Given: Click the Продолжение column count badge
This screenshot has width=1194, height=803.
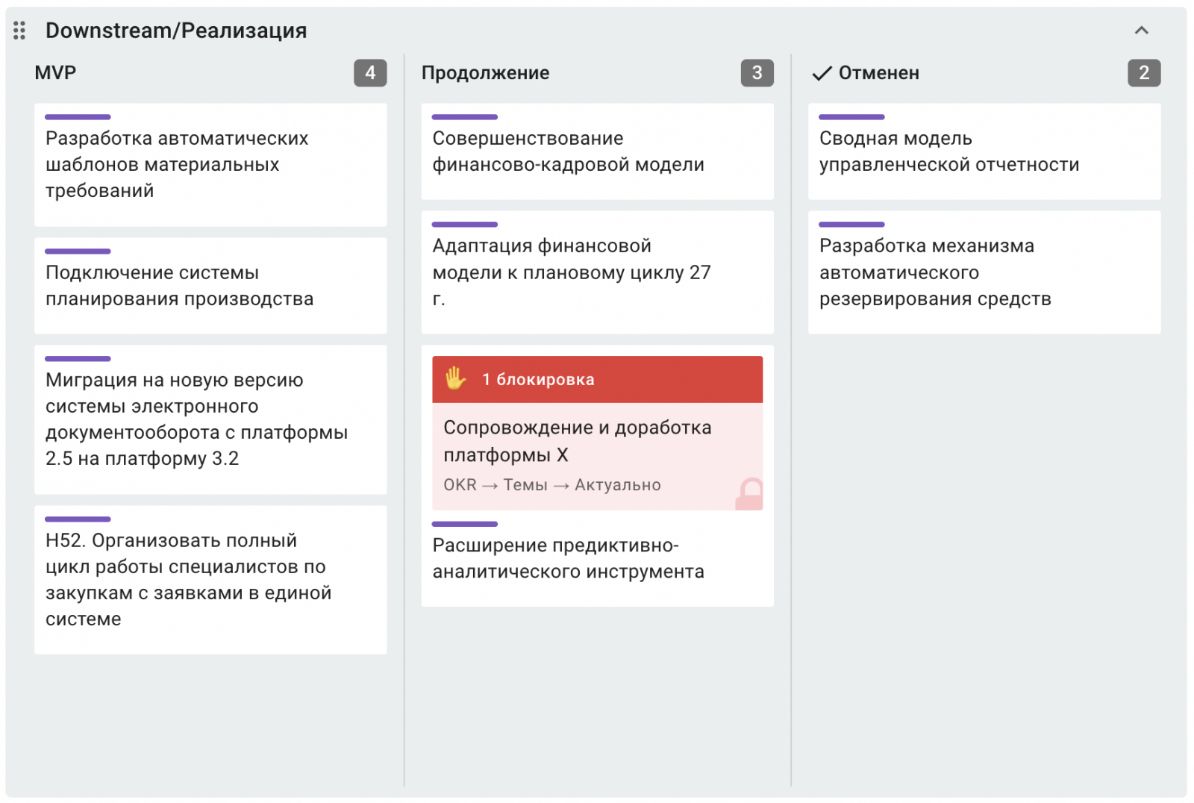Looking at the screenshot, I should coord(757,73).
